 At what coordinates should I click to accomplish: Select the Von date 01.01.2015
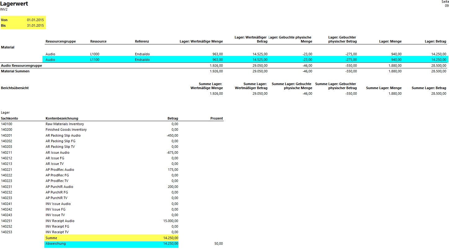pyautogui.click(x=35, y=20)
